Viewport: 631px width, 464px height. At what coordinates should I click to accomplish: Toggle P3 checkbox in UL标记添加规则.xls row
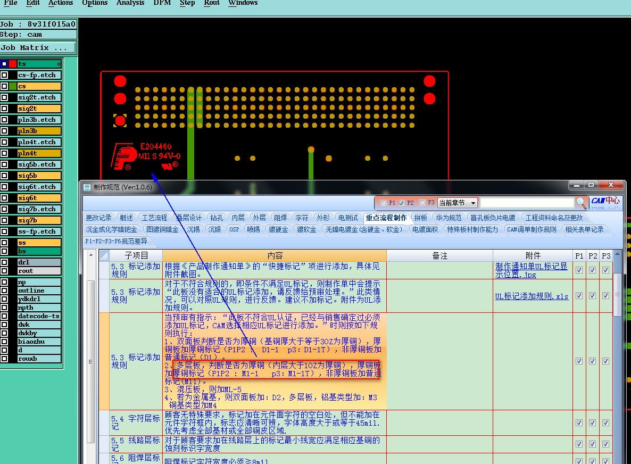[x=605, y=295]
